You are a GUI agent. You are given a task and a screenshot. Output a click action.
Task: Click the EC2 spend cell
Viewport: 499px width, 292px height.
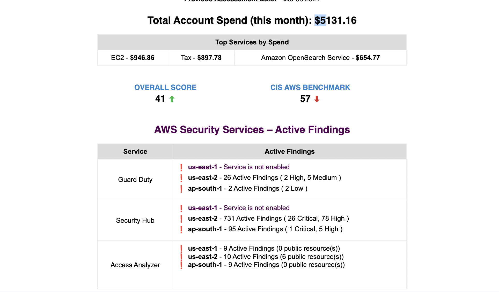(133, 58)
